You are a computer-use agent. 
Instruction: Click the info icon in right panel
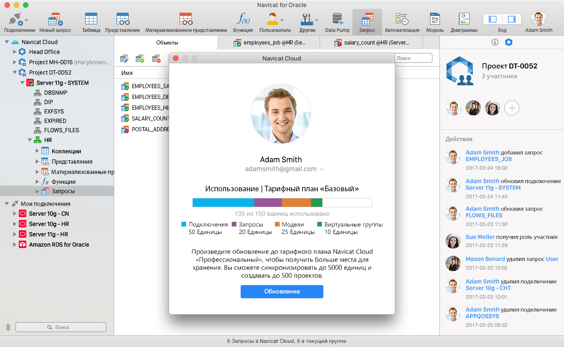pyautogui.click(x=494, y=42)
